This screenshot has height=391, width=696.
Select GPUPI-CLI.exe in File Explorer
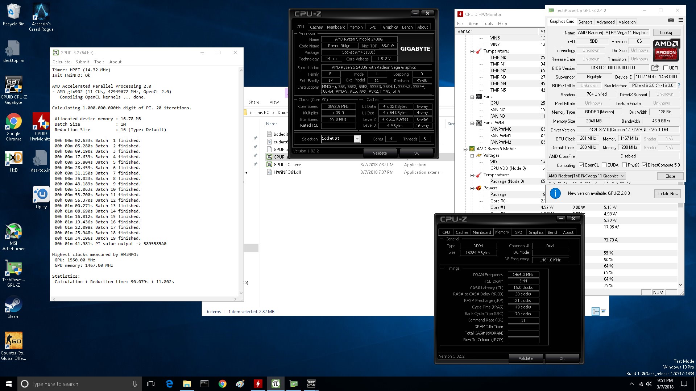pyautogui.click(x=287, y=165)
